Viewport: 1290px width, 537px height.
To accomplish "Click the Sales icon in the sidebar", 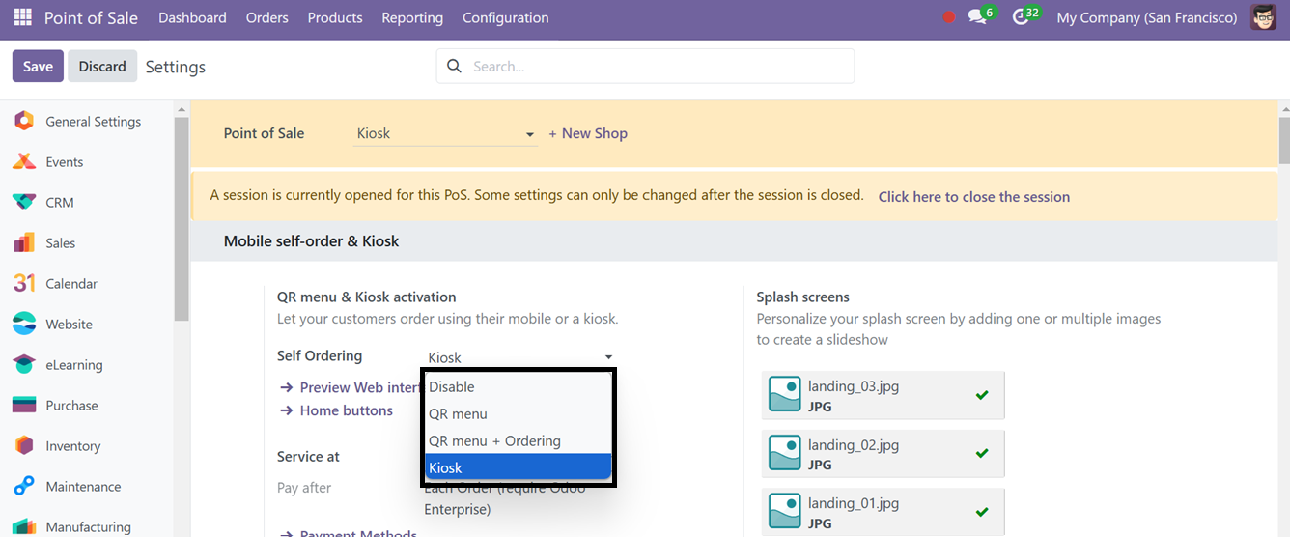I will click(24, 243).
